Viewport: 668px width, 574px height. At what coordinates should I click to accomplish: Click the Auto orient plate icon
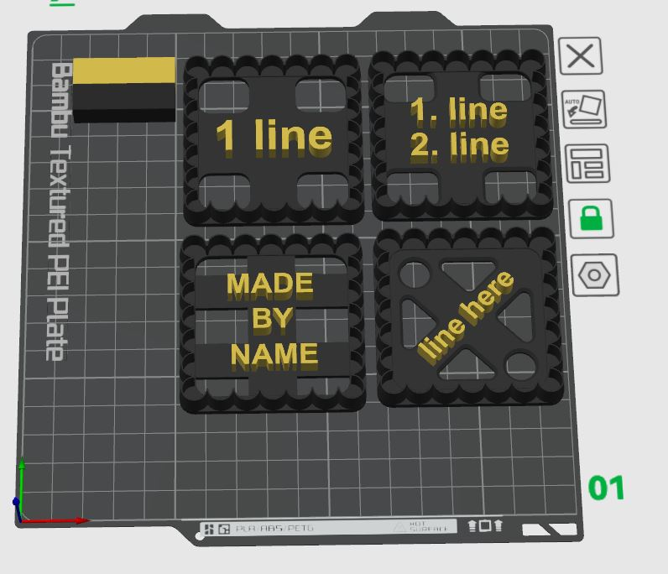(x=583, y=110)
